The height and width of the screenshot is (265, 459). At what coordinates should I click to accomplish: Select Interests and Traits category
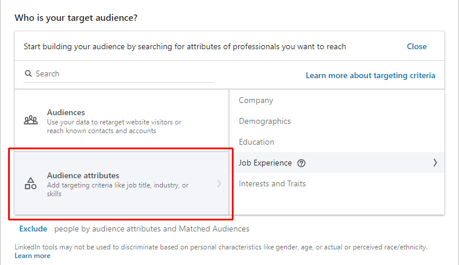pos(272,183)
